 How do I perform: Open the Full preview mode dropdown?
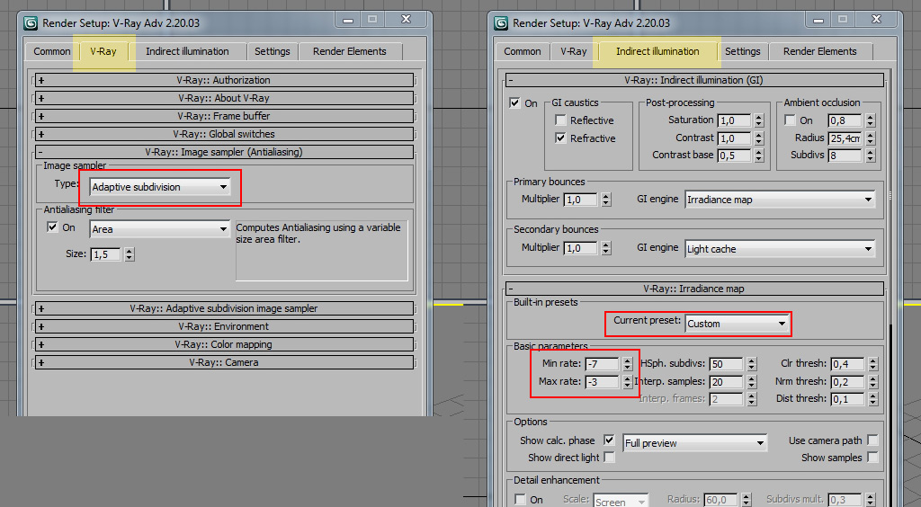coord(695,443)
